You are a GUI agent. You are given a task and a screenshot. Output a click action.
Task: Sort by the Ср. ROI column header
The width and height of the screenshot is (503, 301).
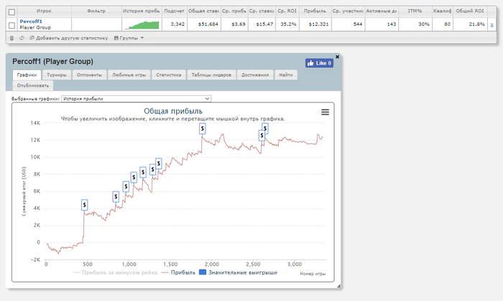tap(287, 11)
